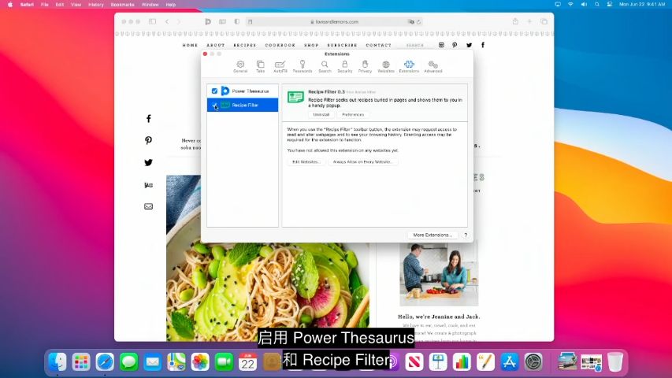This screenshot has height=378, width=672.
Task: Click the Edit Websites button
Action: pos(306,161)
